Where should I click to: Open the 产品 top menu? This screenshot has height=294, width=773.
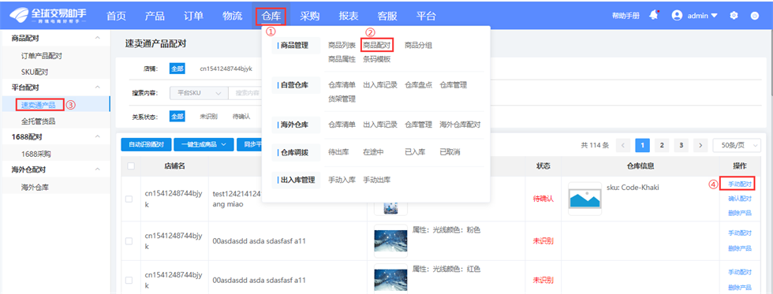(x=155, y=16)
